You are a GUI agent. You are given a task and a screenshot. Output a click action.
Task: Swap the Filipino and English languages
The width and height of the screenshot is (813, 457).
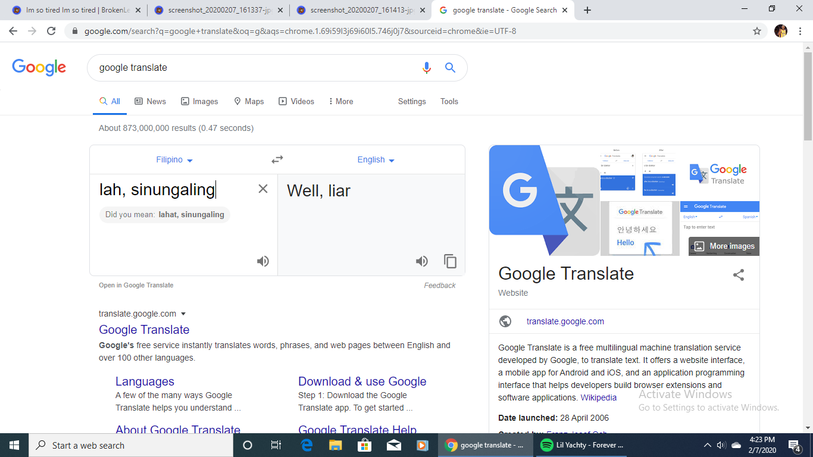tap(277, 159)
